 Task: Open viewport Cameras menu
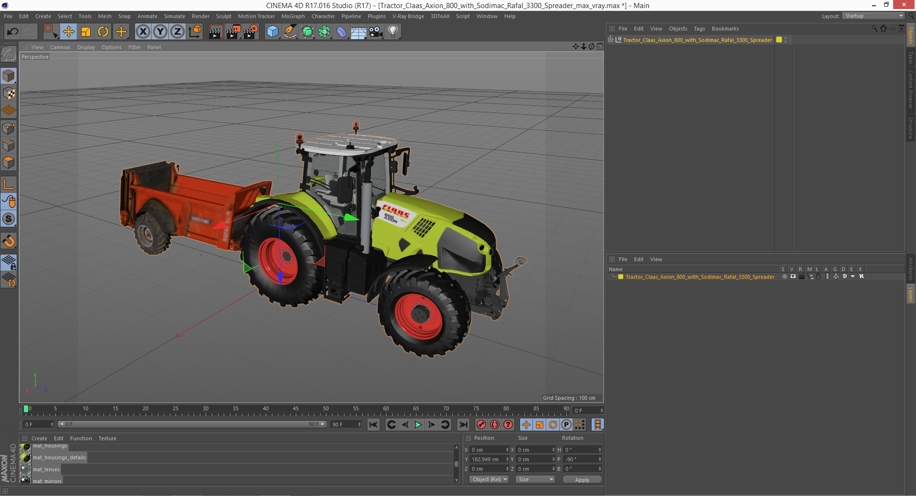60,47
